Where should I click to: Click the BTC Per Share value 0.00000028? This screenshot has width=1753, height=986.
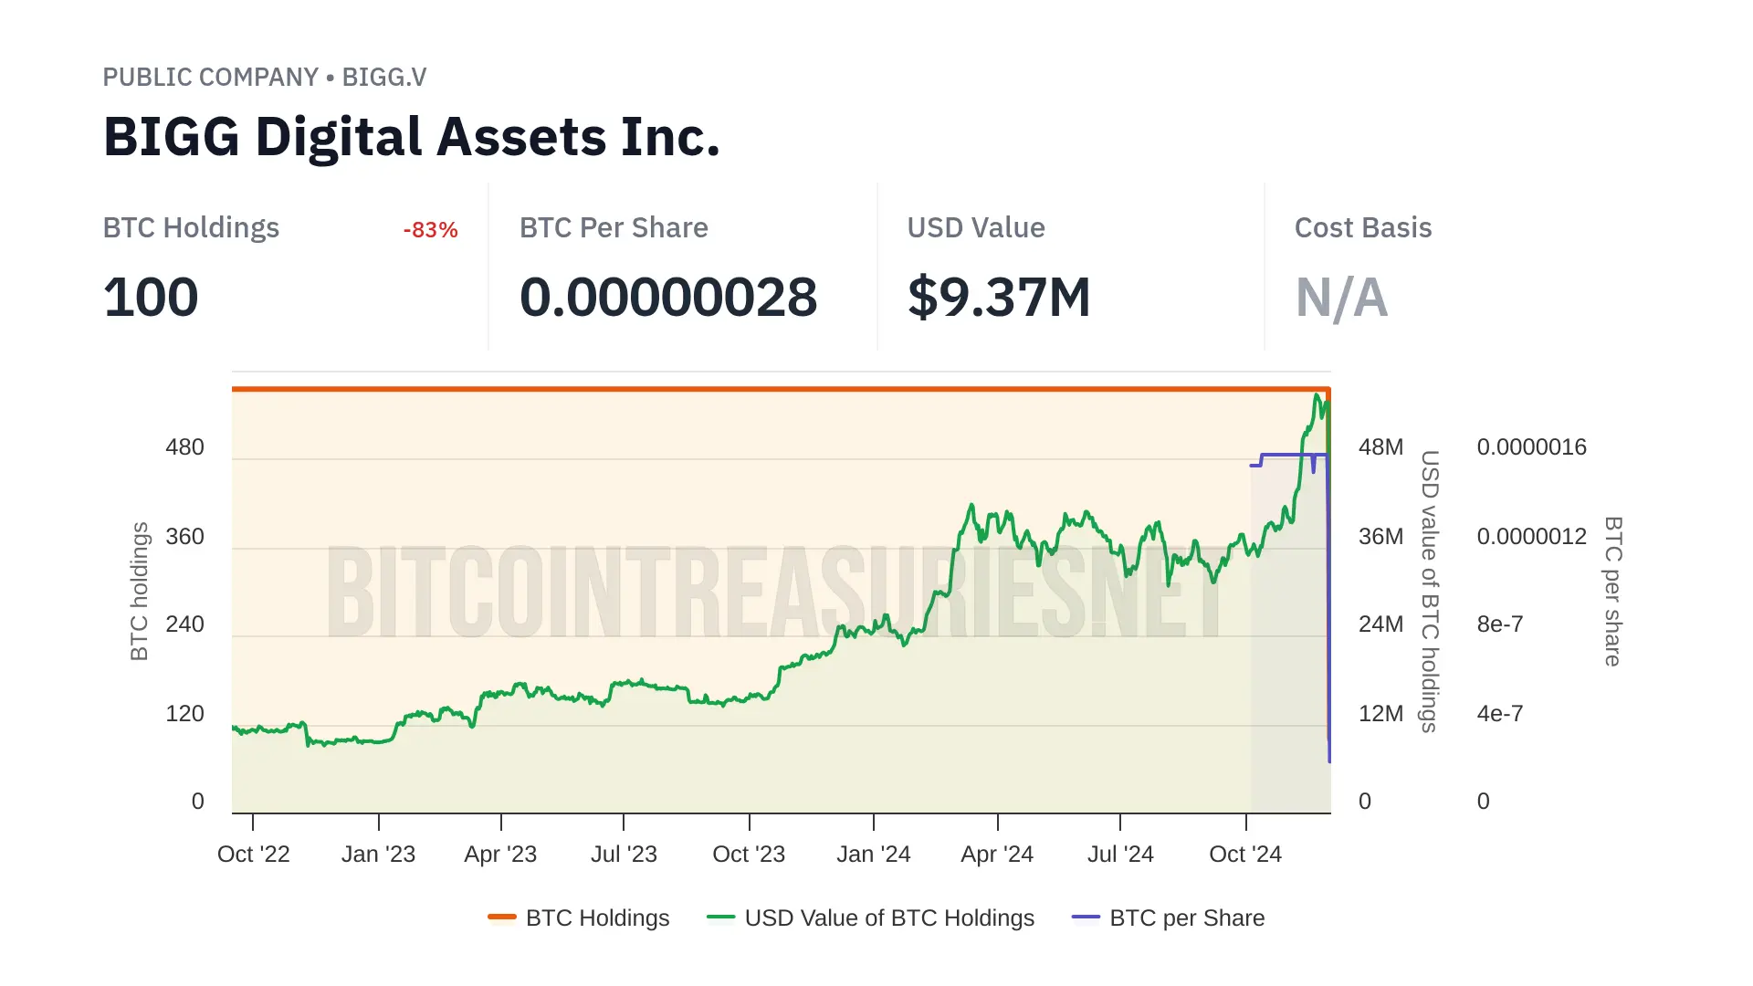tap(668, 298)
